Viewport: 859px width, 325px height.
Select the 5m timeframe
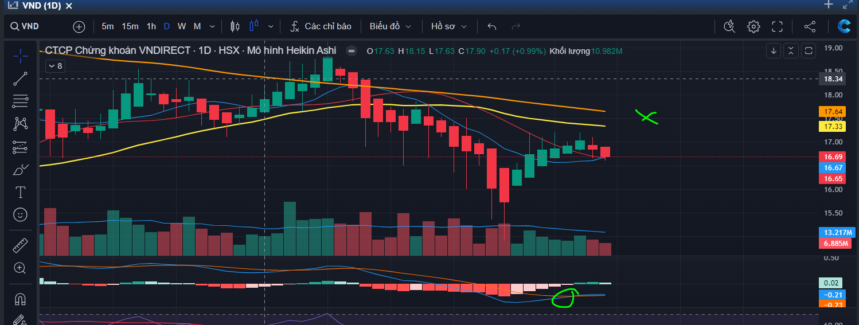click(107, 26)
